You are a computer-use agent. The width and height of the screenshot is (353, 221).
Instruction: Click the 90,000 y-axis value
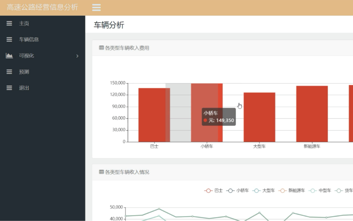pos(119,107)
